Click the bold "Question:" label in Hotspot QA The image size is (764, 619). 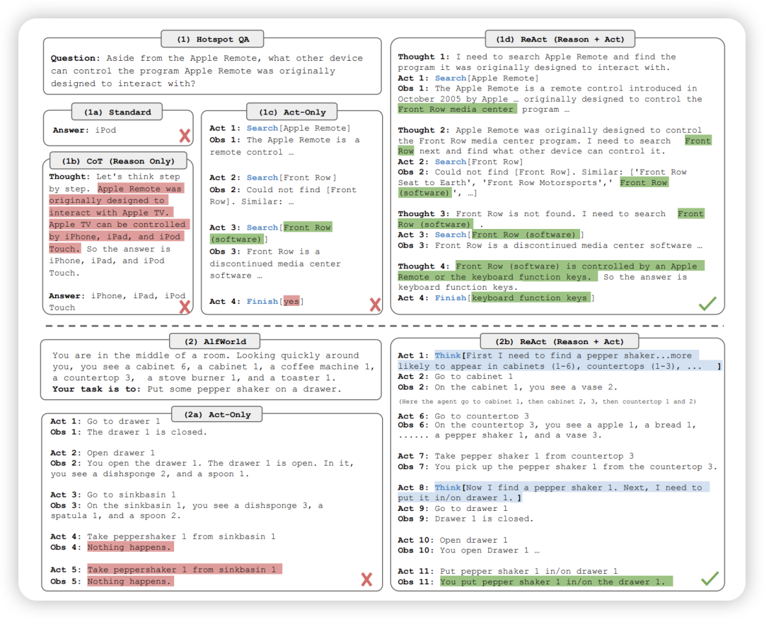coord(75,59)
